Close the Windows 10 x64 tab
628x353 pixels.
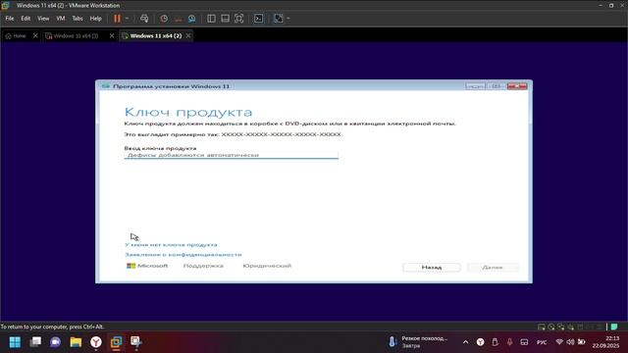tap(112, 36)
